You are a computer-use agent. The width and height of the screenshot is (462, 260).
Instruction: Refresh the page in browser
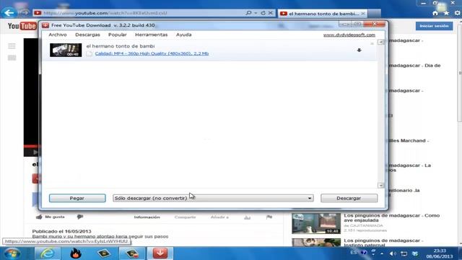263,13
